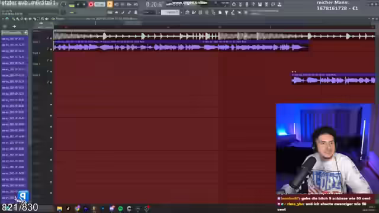Click the playhead marker on the timeline ruler

95,23
